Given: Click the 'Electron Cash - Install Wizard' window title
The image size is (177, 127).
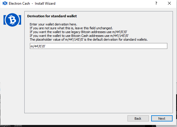Looking at the screenshot, I should click(32, 4).
